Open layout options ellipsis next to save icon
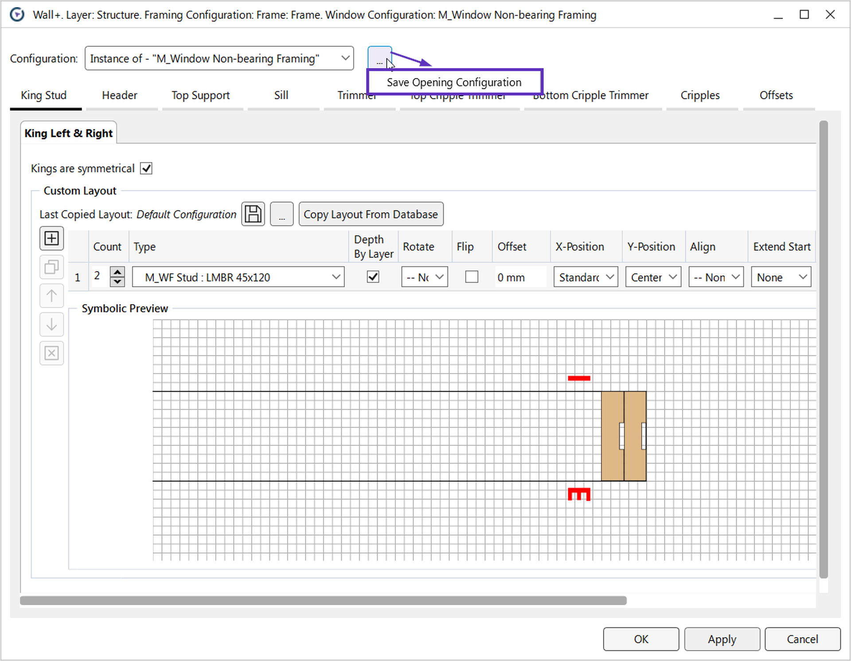The height and width of the screenshot is (661, 851). tap(282, 214)
